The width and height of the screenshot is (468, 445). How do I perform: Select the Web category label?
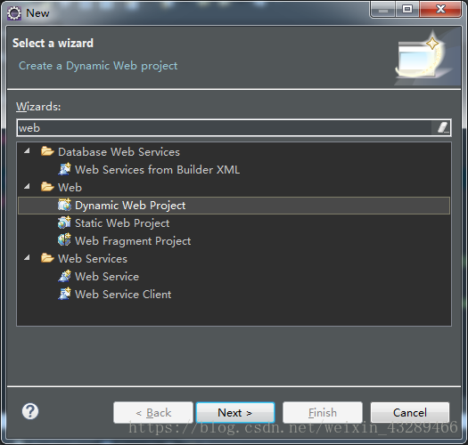click(70, 188)
